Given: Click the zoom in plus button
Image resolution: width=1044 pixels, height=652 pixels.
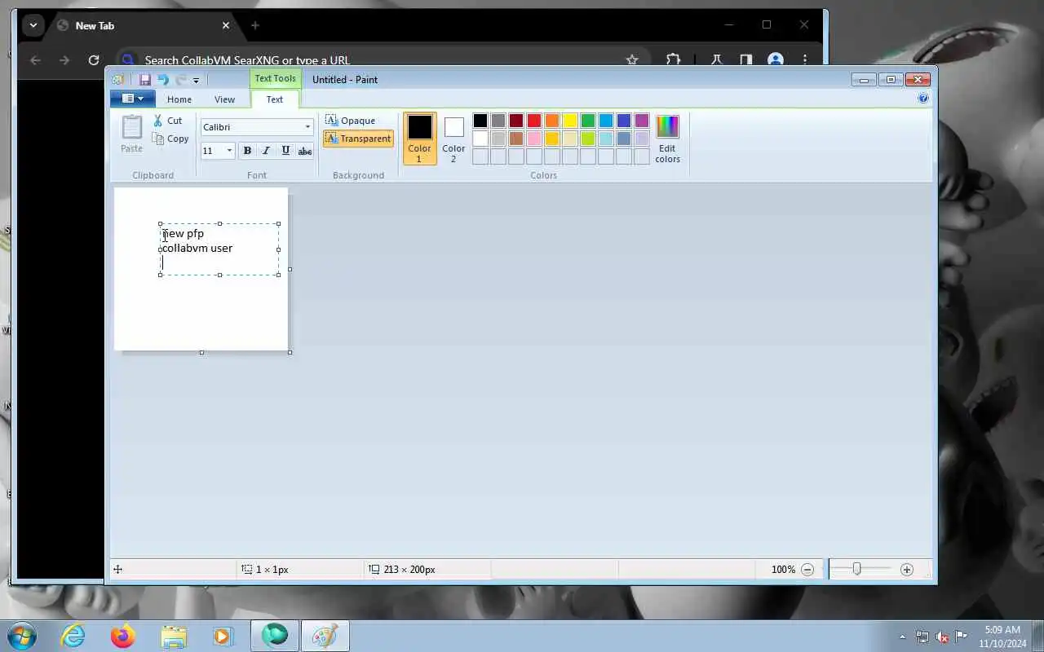Looking at the screenshot, I should click(x=907, y=570).
